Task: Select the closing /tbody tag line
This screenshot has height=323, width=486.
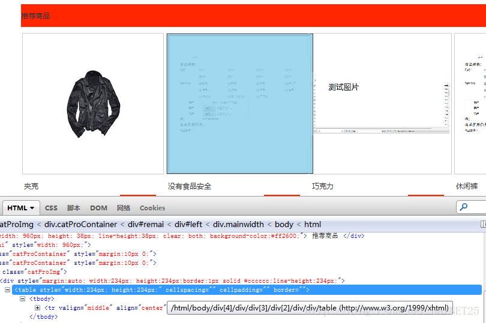Action: (x=43, y=317)
